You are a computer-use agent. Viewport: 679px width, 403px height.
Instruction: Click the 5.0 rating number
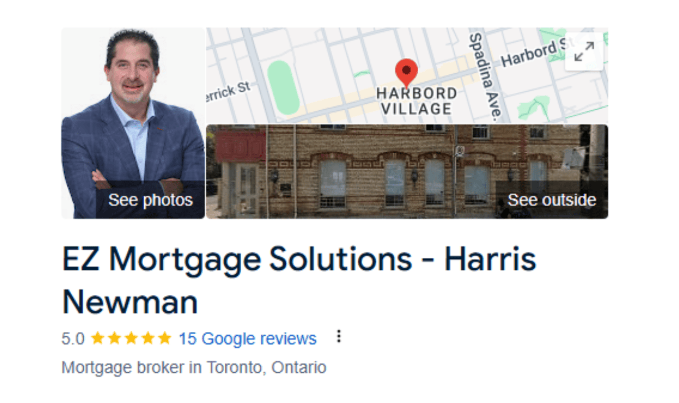[x=73, y=339]
